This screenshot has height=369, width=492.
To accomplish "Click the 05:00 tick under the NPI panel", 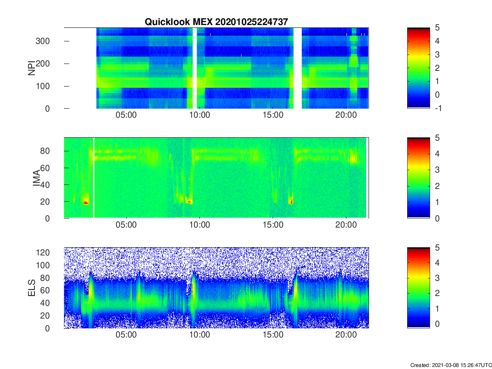I will click(126, 115).
